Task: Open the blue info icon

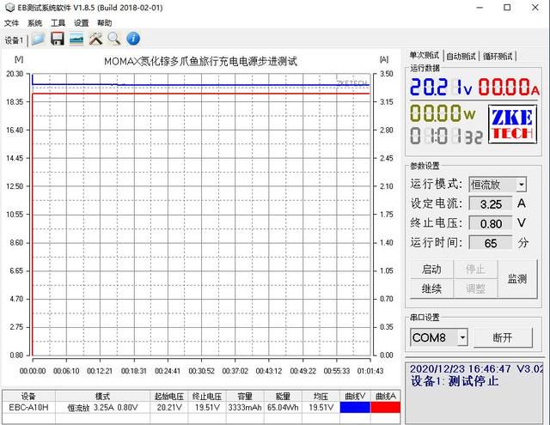Action: 133,39
